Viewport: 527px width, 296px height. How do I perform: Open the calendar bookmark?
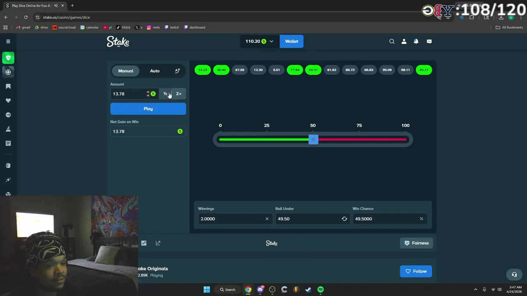click(x=89, y=28)
